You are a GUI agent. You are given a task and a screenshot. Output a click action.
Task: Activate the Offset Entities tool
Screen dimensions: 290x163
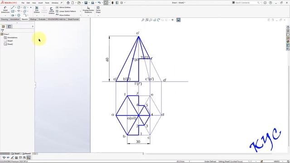click(51, 10)
